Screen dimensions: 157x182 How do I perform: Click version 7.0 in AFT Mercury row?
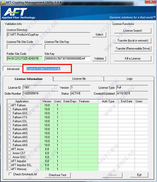click(47, 169)
